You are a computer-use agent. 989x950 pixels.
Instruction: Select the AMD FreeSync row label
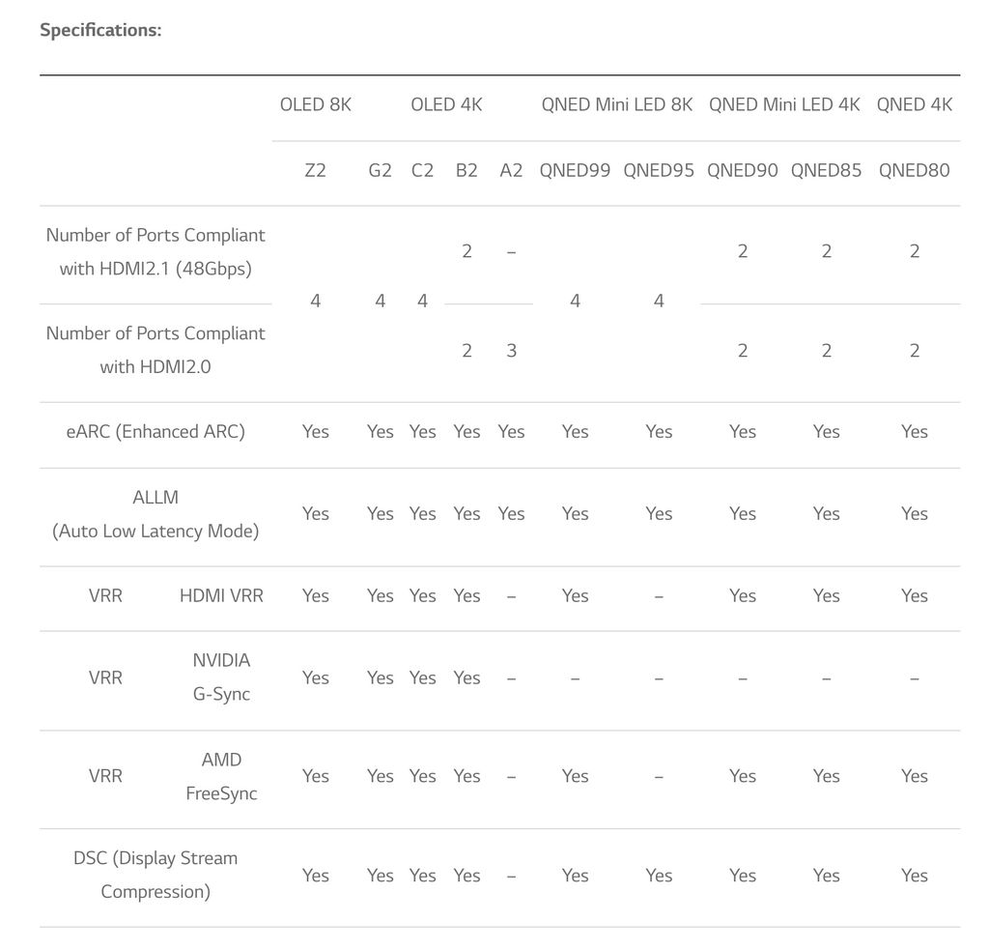(x=221, y=776)
